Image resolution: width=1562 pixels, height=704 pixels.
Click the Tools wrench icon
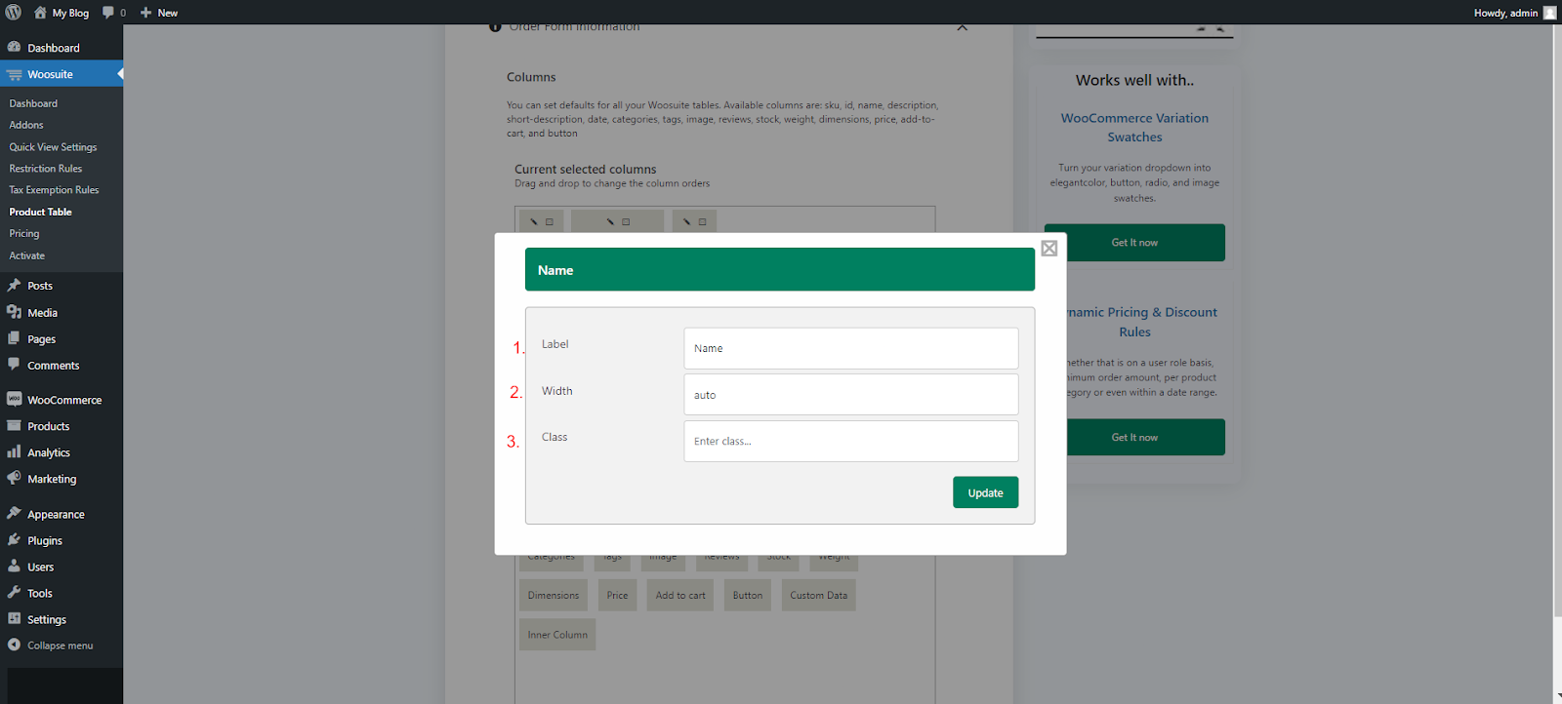coord(14,592)
